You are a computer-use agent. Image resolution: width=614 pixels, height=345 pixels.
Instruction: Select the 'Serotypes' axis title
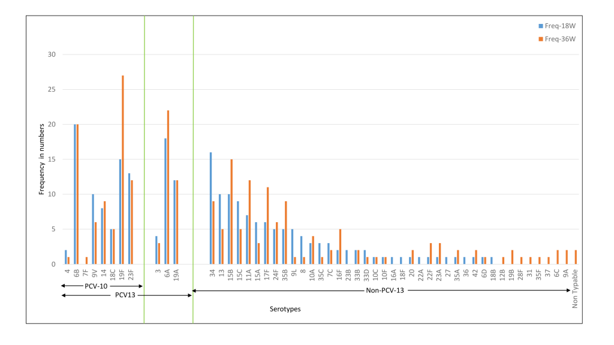coord(285,309)
